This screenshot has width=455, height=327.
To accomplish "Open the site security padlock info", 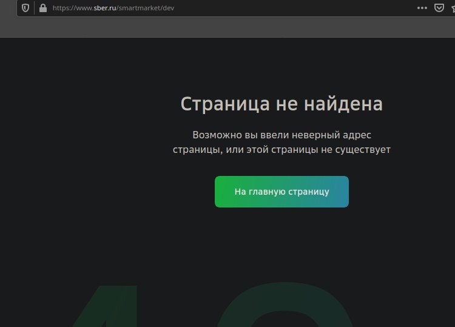I will (43, 8).
